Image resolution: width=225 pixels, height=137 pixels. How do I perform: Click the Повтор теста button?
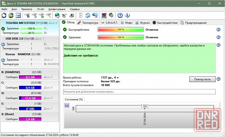[x=202, y=79]
